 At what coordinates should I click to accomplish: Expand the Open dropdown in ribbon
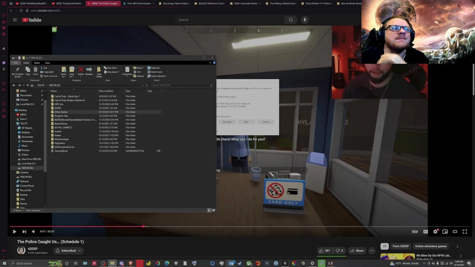point(139,68)
